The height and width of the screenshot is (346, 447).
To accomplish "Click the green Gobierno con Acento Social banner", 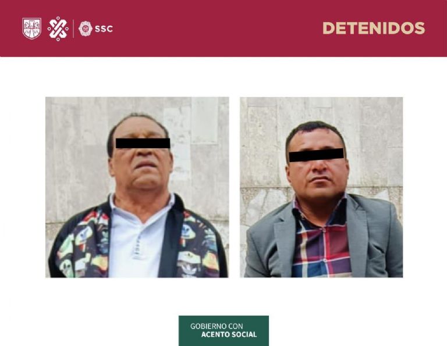I will tap(223, 331).
